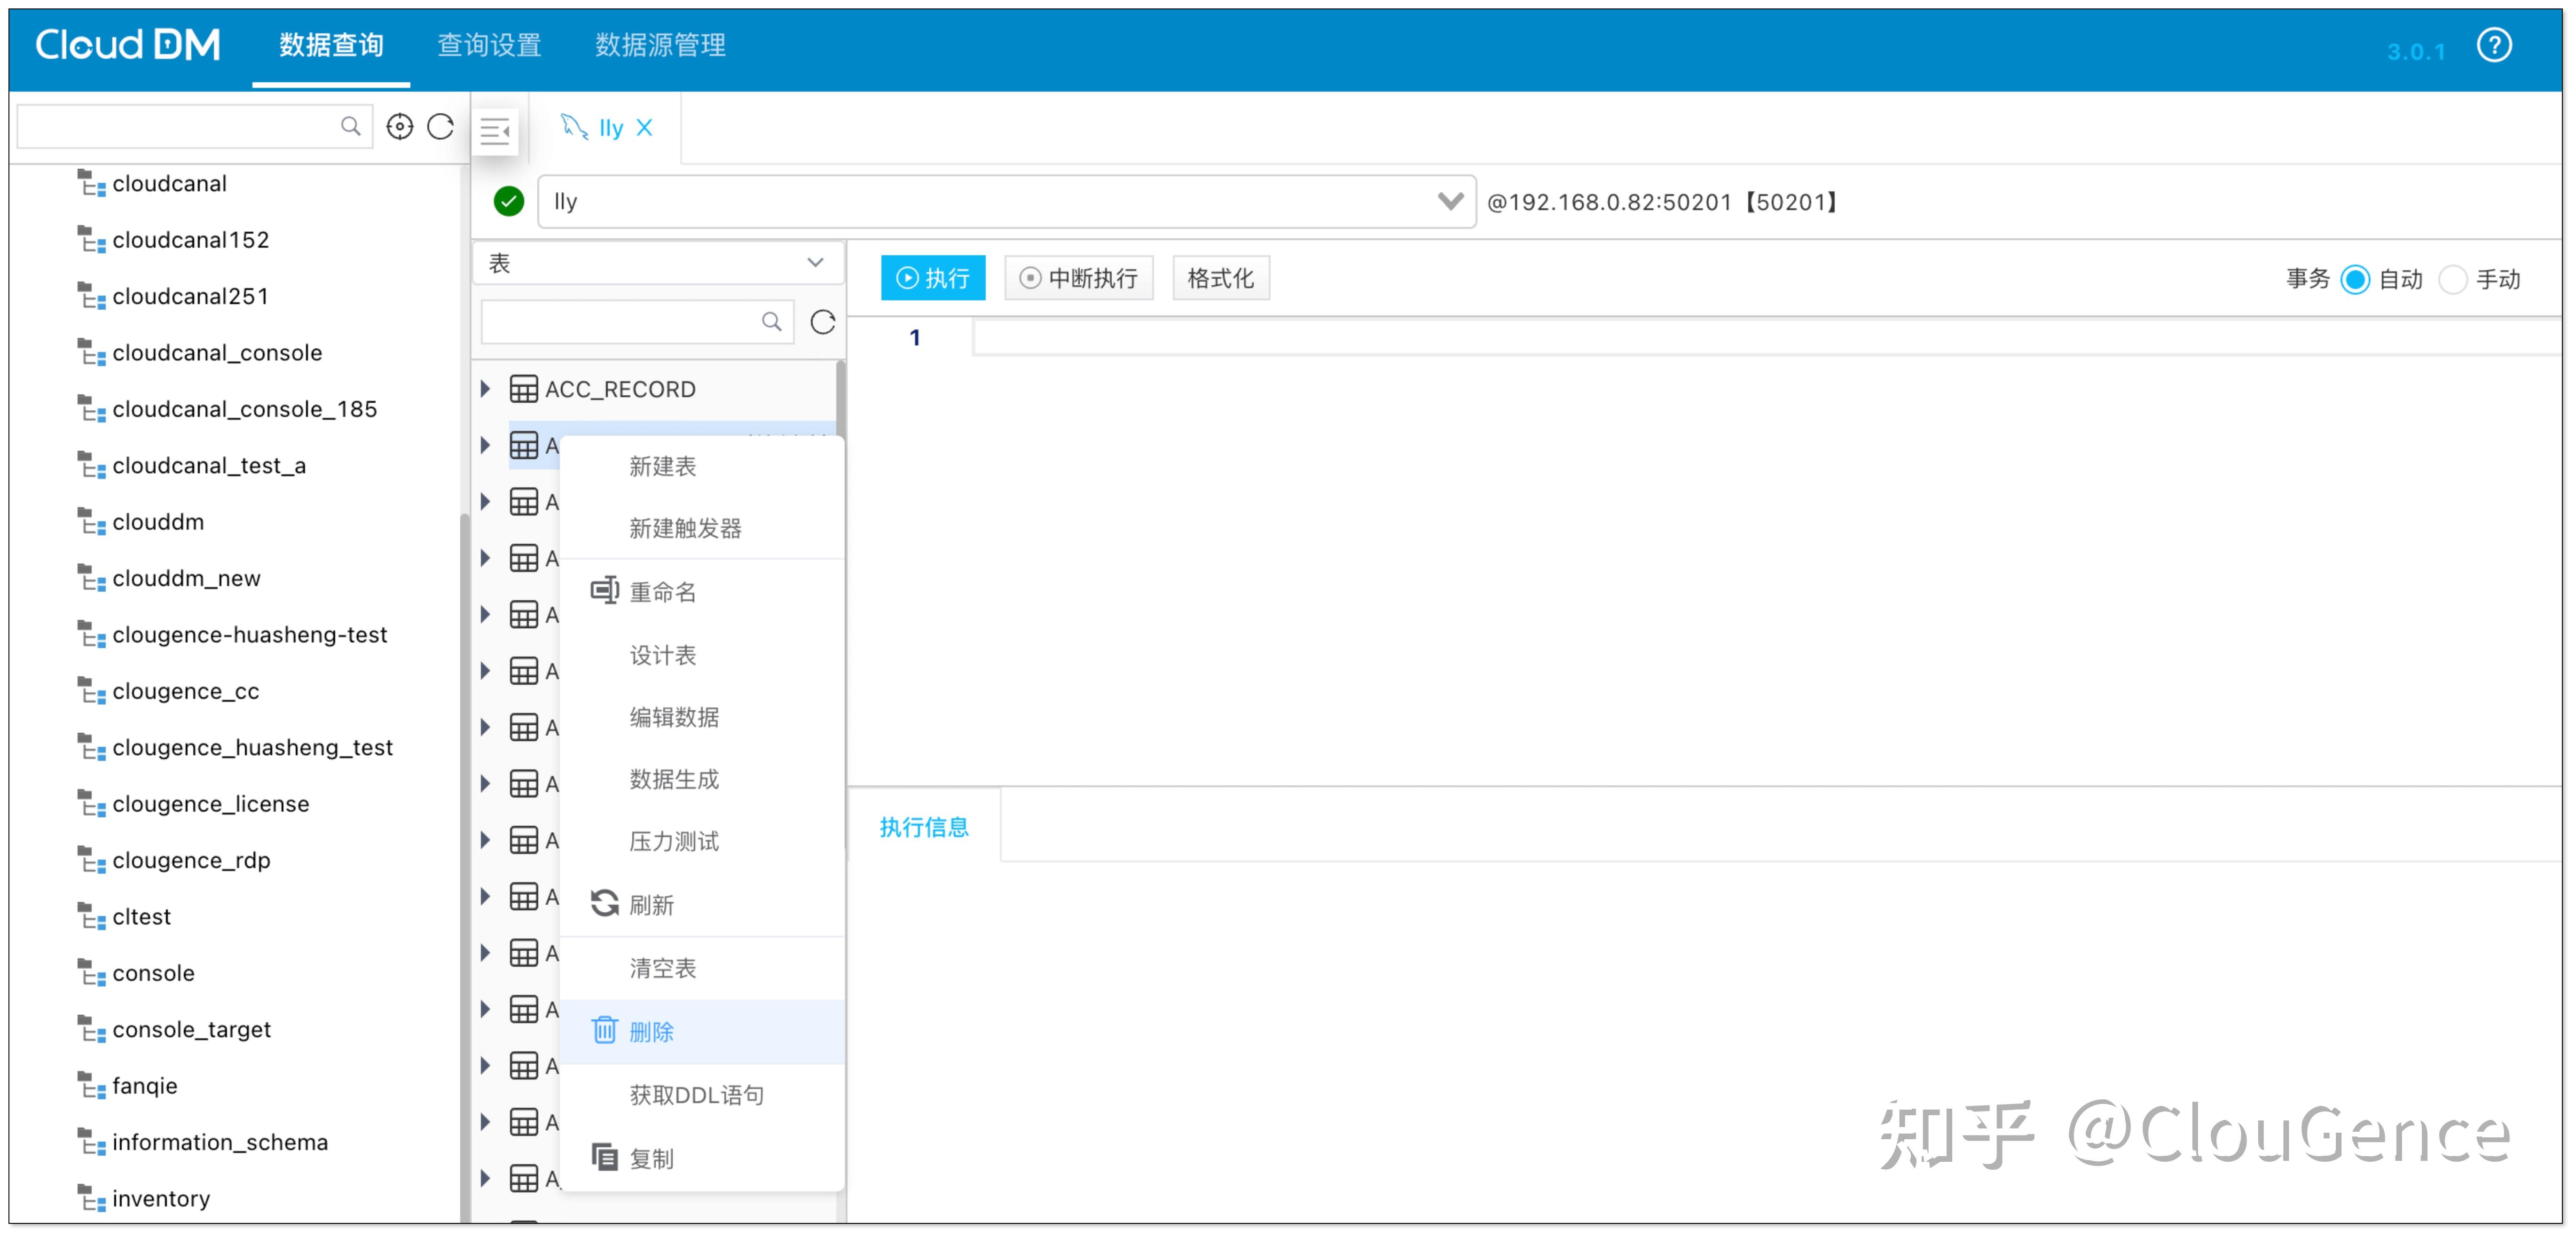Refresh the table list panel
Image resolution: width=2576 pixels, height=1237 pixels.
tap(822, 322)
